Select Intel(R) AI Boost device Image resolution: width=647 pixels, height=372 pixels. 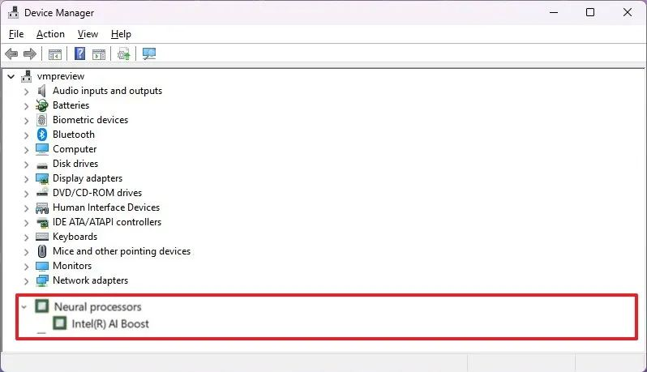coord(110,323)
